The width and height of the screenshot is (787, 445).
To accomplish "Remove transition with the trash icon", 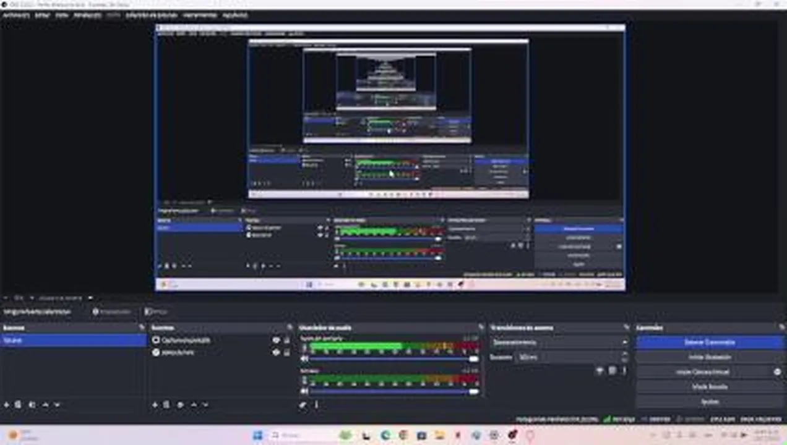I will pyautogui.click(x=612, y=371).
